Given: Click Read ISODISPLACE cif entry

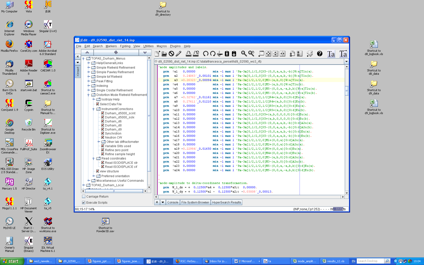Looking at the screenshot, I should pos(121,167).
